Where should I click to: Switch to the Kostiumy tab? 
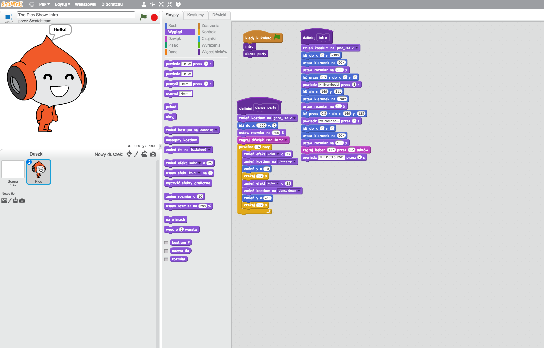click(195, 15)
